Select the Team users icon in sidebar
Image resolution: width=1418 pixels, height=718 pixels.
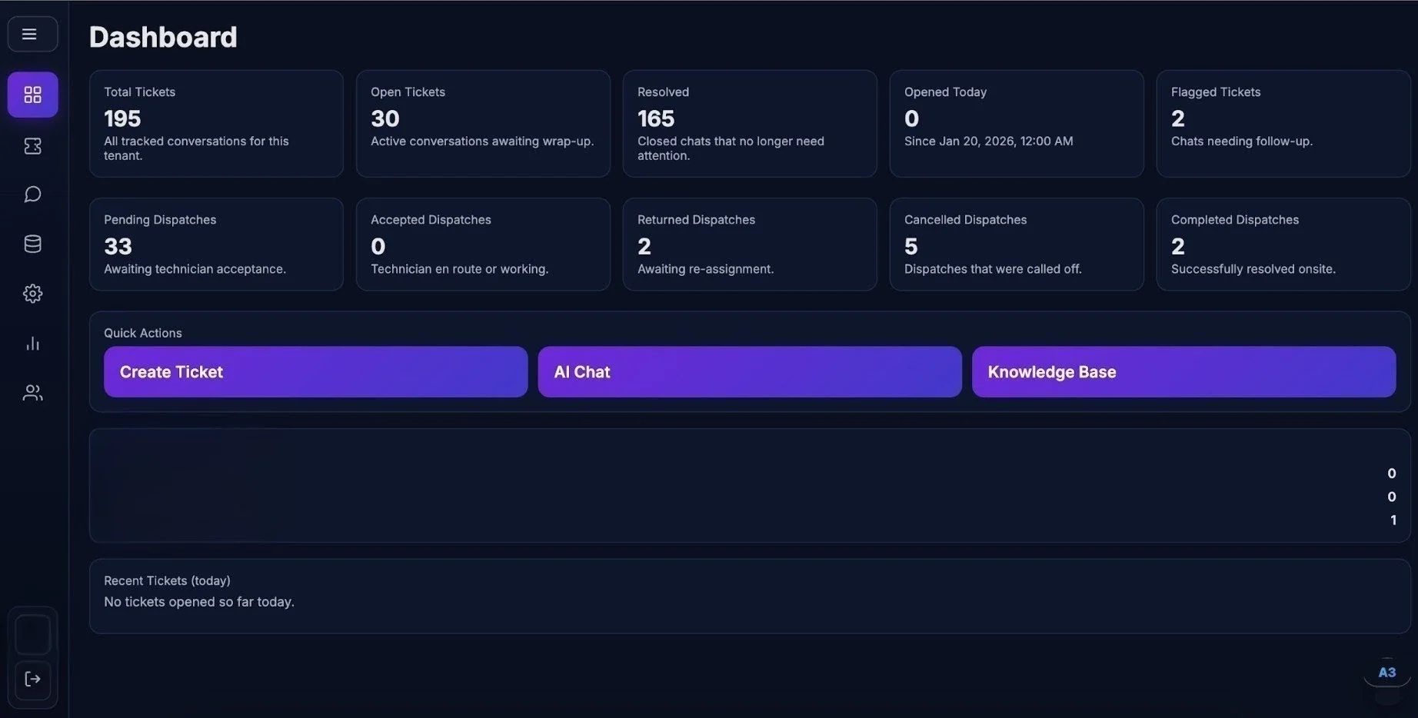[x=32, y=392]
